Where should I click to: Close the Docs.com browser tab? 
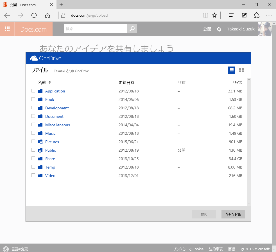(x=51, y=5)
